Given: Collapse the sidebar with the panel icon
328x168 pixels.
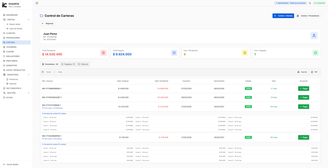Looking at the screenshot, I should 37,3.
